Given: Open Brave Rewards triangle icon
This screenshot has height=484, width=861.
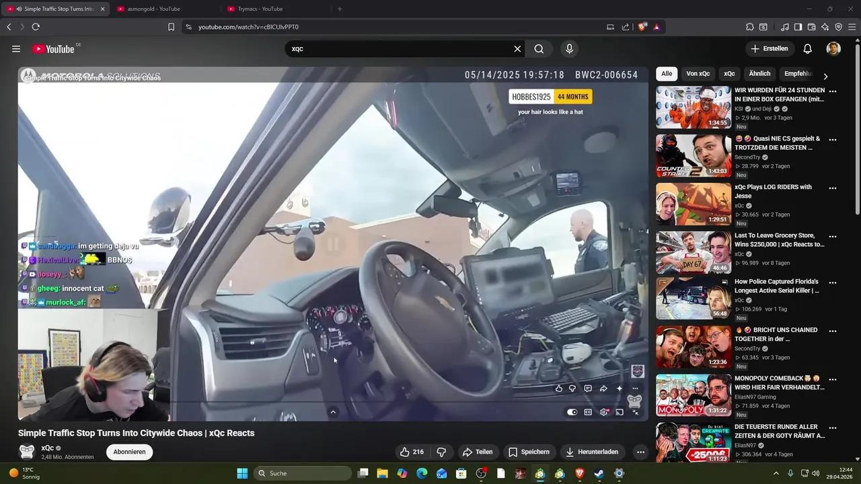Looking at the screenshot, I should tap(657, 27).
